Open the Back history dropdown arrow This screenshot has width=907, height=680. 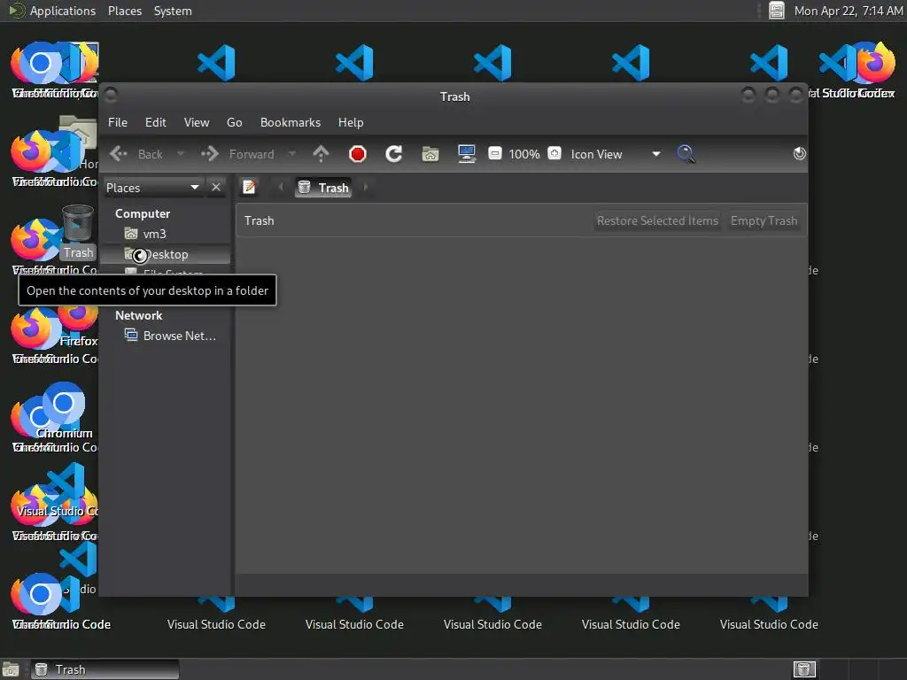181,154
